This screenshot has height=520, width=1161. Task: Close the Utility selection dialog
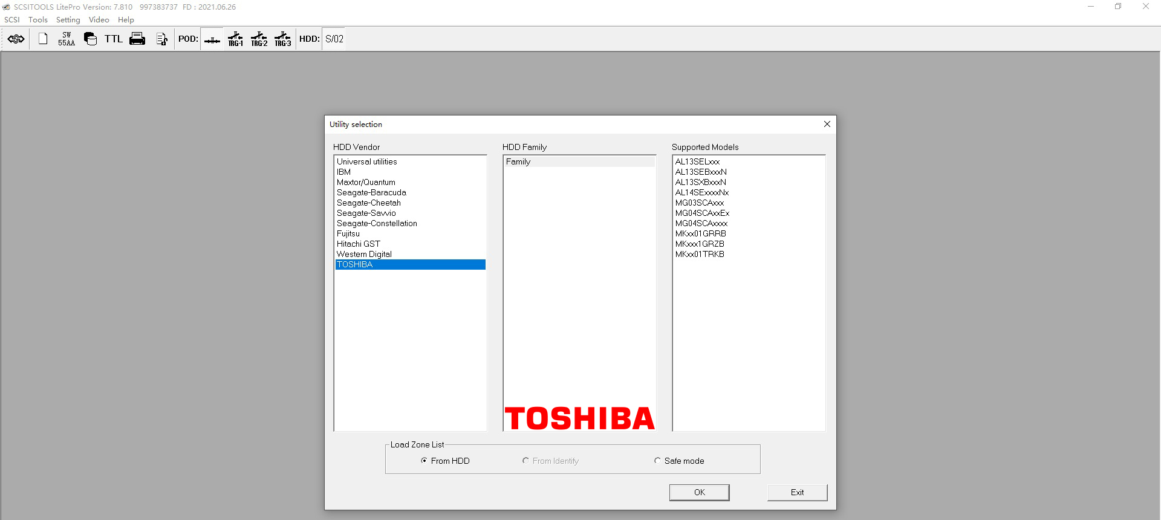coord(827,124)
